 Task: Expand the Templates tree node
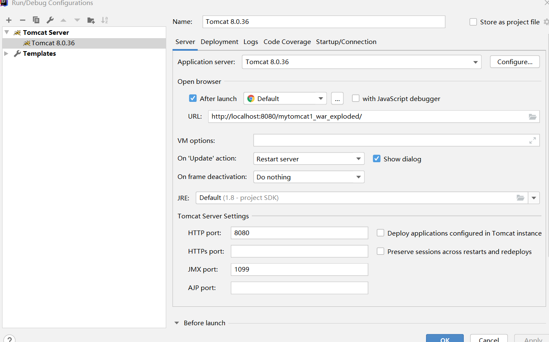[x=6, y=54]
